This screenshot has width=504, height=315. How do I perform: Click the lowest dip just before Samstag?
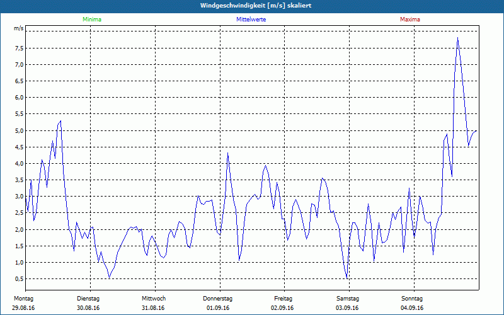[347, 278]
